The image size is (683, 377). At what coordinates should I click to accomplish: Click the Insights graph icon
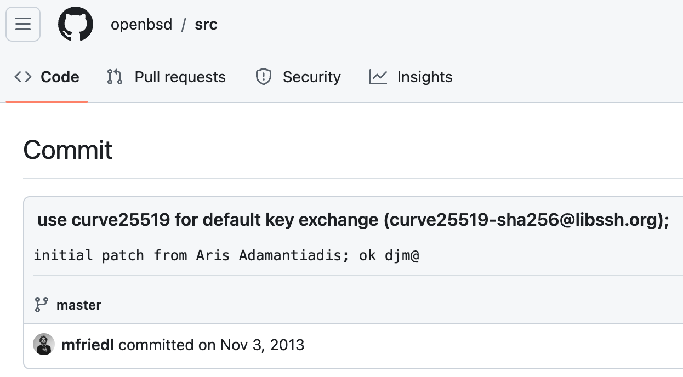pos(378,77)
